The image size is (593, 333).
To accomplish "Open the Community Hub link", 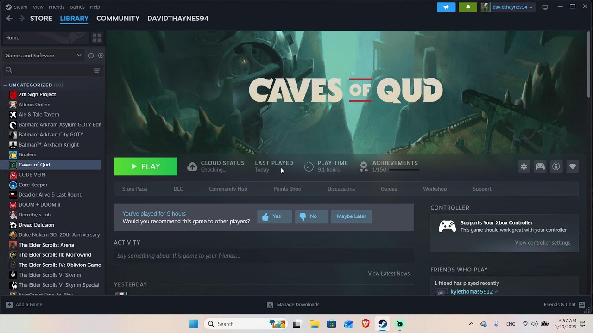I will [228, 189].
